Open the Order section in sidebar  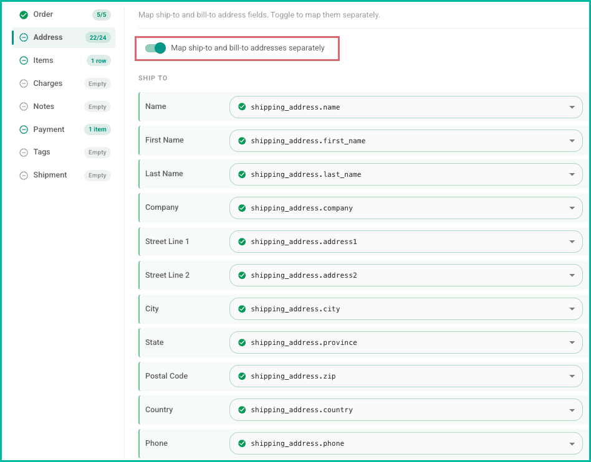click(64, 15)
